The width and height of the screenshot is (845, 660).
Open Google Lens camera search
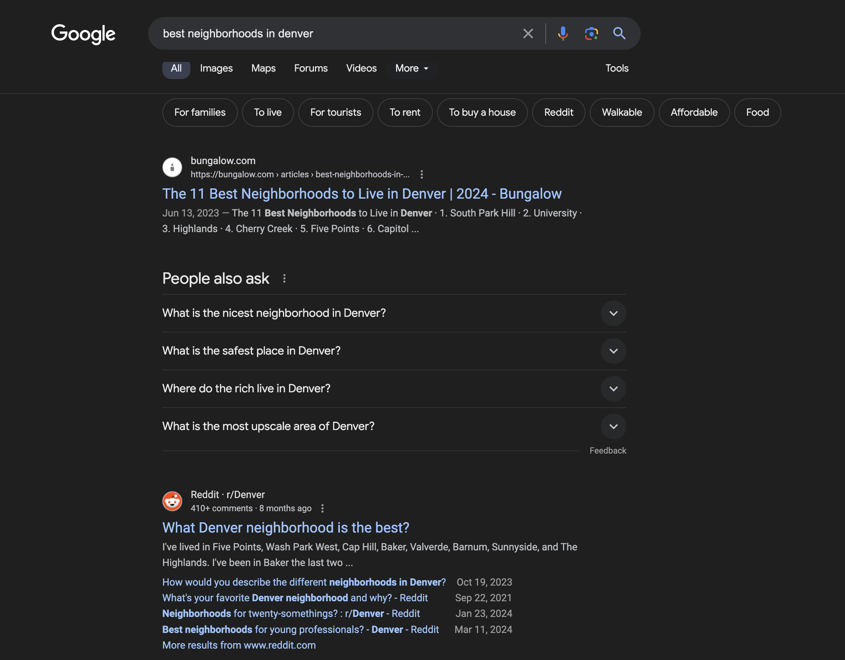pos(591,33)
